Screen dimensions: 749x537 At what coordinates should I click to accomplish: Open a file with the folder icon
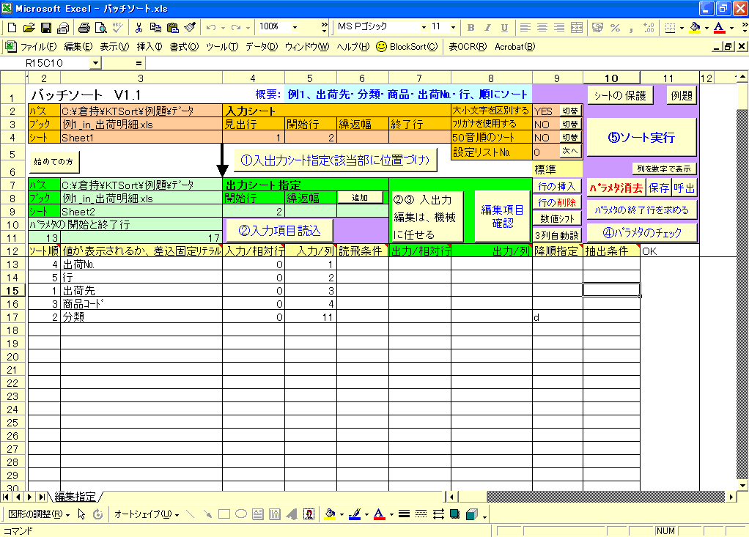click(x=29, y=28)
